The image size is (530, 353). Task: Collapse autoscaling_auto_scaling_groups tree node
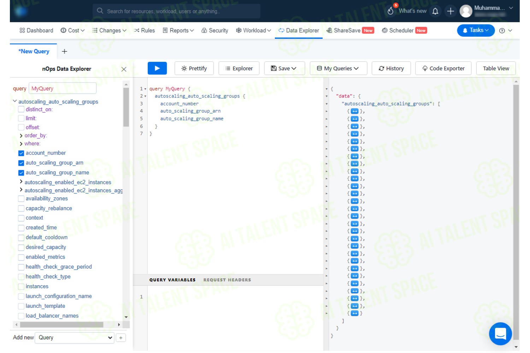pos(15,101)
